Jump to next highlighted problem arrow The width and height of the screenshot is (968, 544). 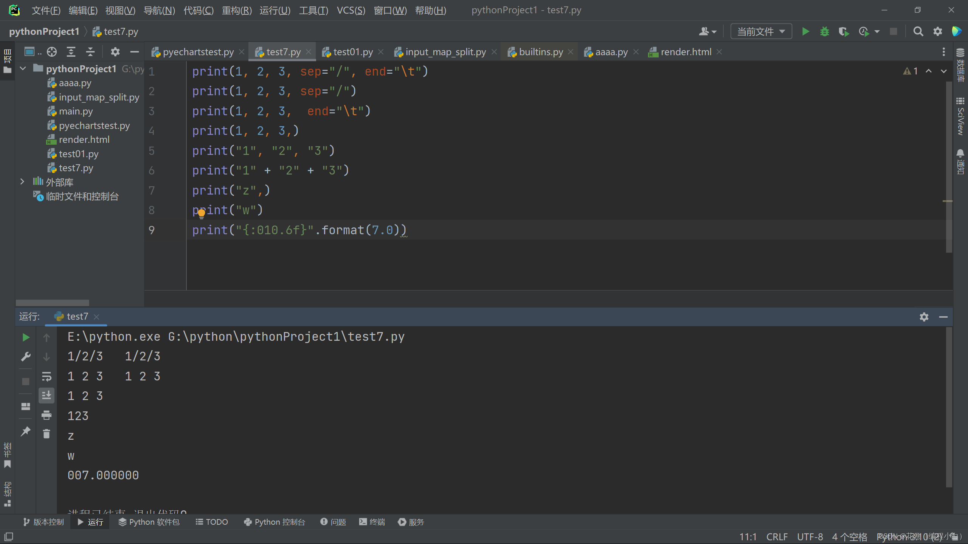coord(944,71)
